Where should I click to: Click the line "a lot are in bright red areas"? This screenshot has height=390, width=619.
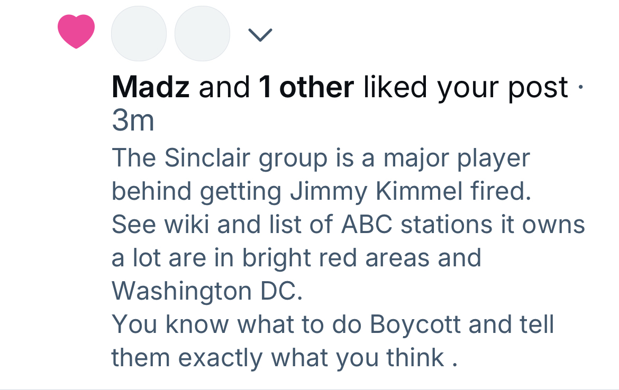click(x=296, y=258)
